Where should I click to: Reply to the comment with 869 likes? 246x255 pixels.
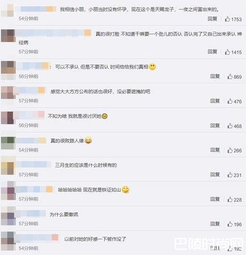(x=215, y=76)
